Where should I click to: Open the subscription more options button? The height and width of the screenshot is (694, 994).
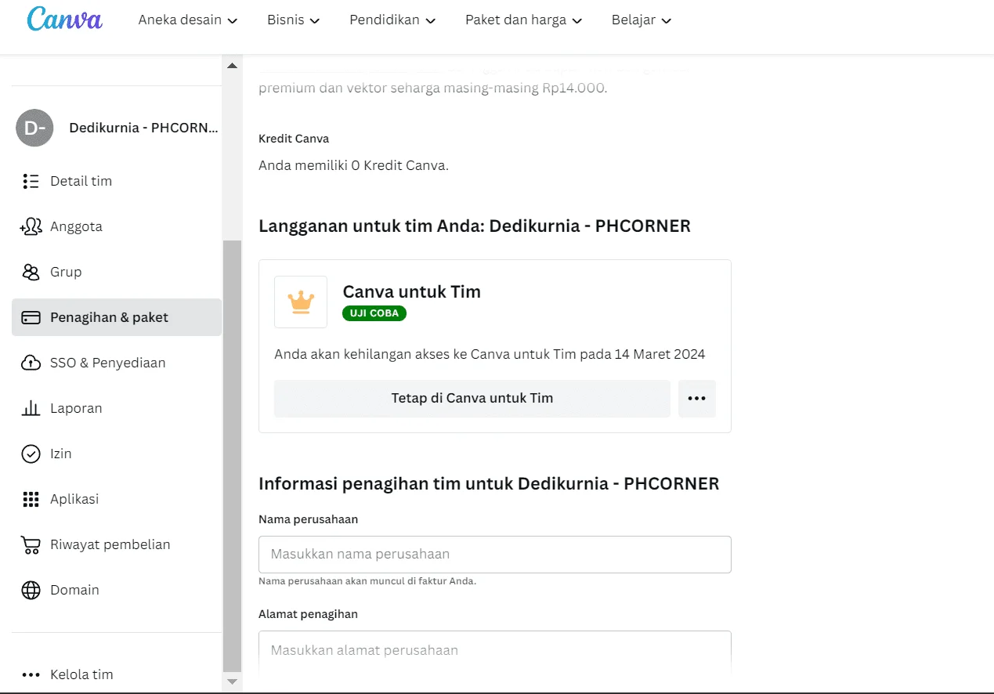[697, 398]
